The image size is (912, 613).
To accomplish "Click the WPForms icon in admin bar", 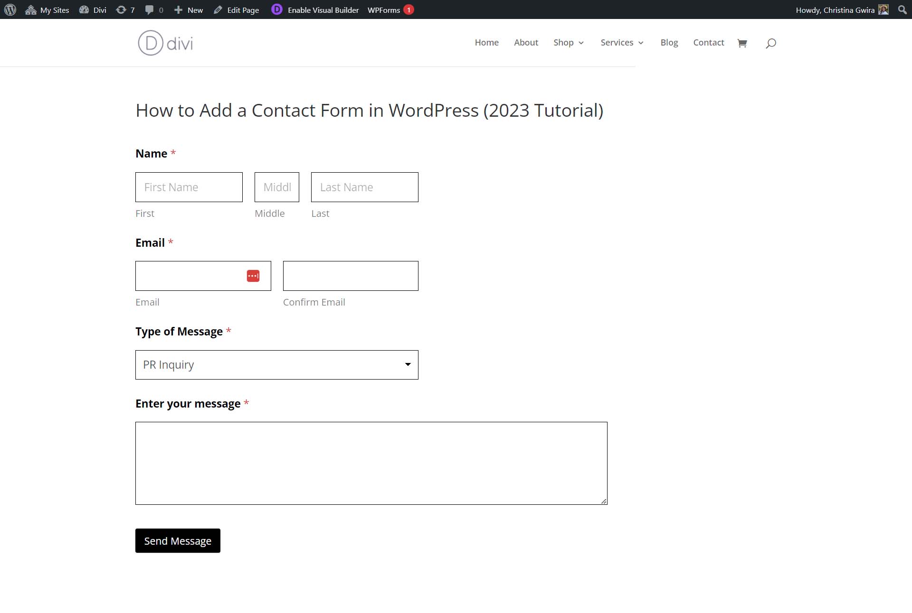I will point(383,9).
